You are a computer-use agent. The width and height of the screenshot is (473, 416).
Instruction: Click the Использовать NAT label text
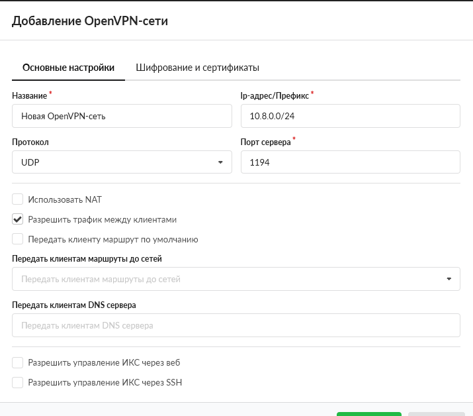point(65,199)
